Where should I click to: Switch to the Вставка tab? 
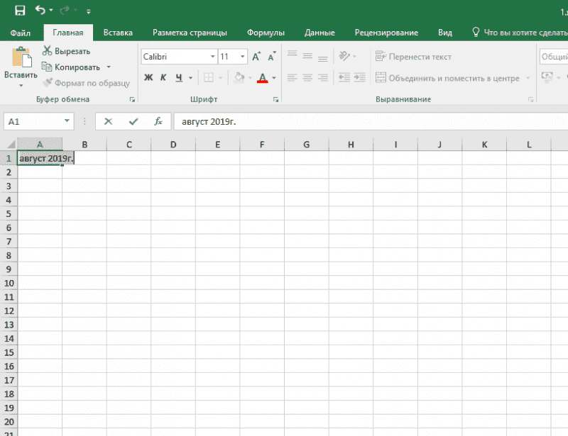pyautogui.click(x=118, y=33)
